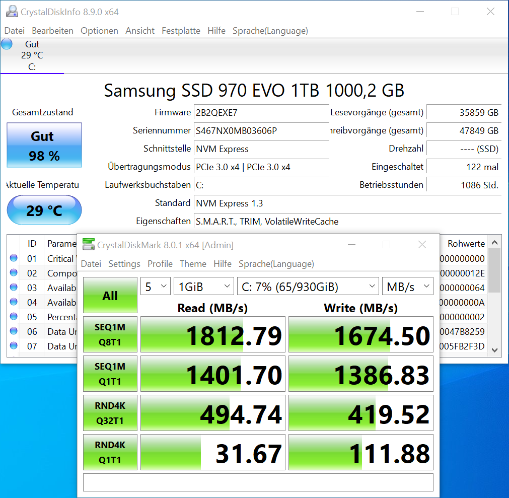Click the CrystalDiskInfo title bar app icon
509x498 pixels.
point(12,12)
